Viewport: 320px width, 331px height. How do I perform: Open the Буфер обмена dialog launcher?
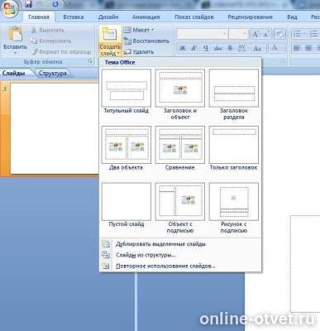pos(90,62)
